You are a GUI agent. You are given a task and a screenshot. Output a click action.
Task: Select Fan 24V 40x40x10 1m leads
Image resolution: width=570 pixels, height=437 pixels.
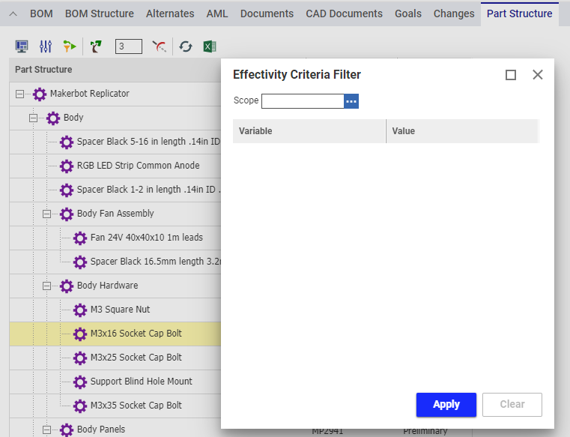tap(115, 238)
